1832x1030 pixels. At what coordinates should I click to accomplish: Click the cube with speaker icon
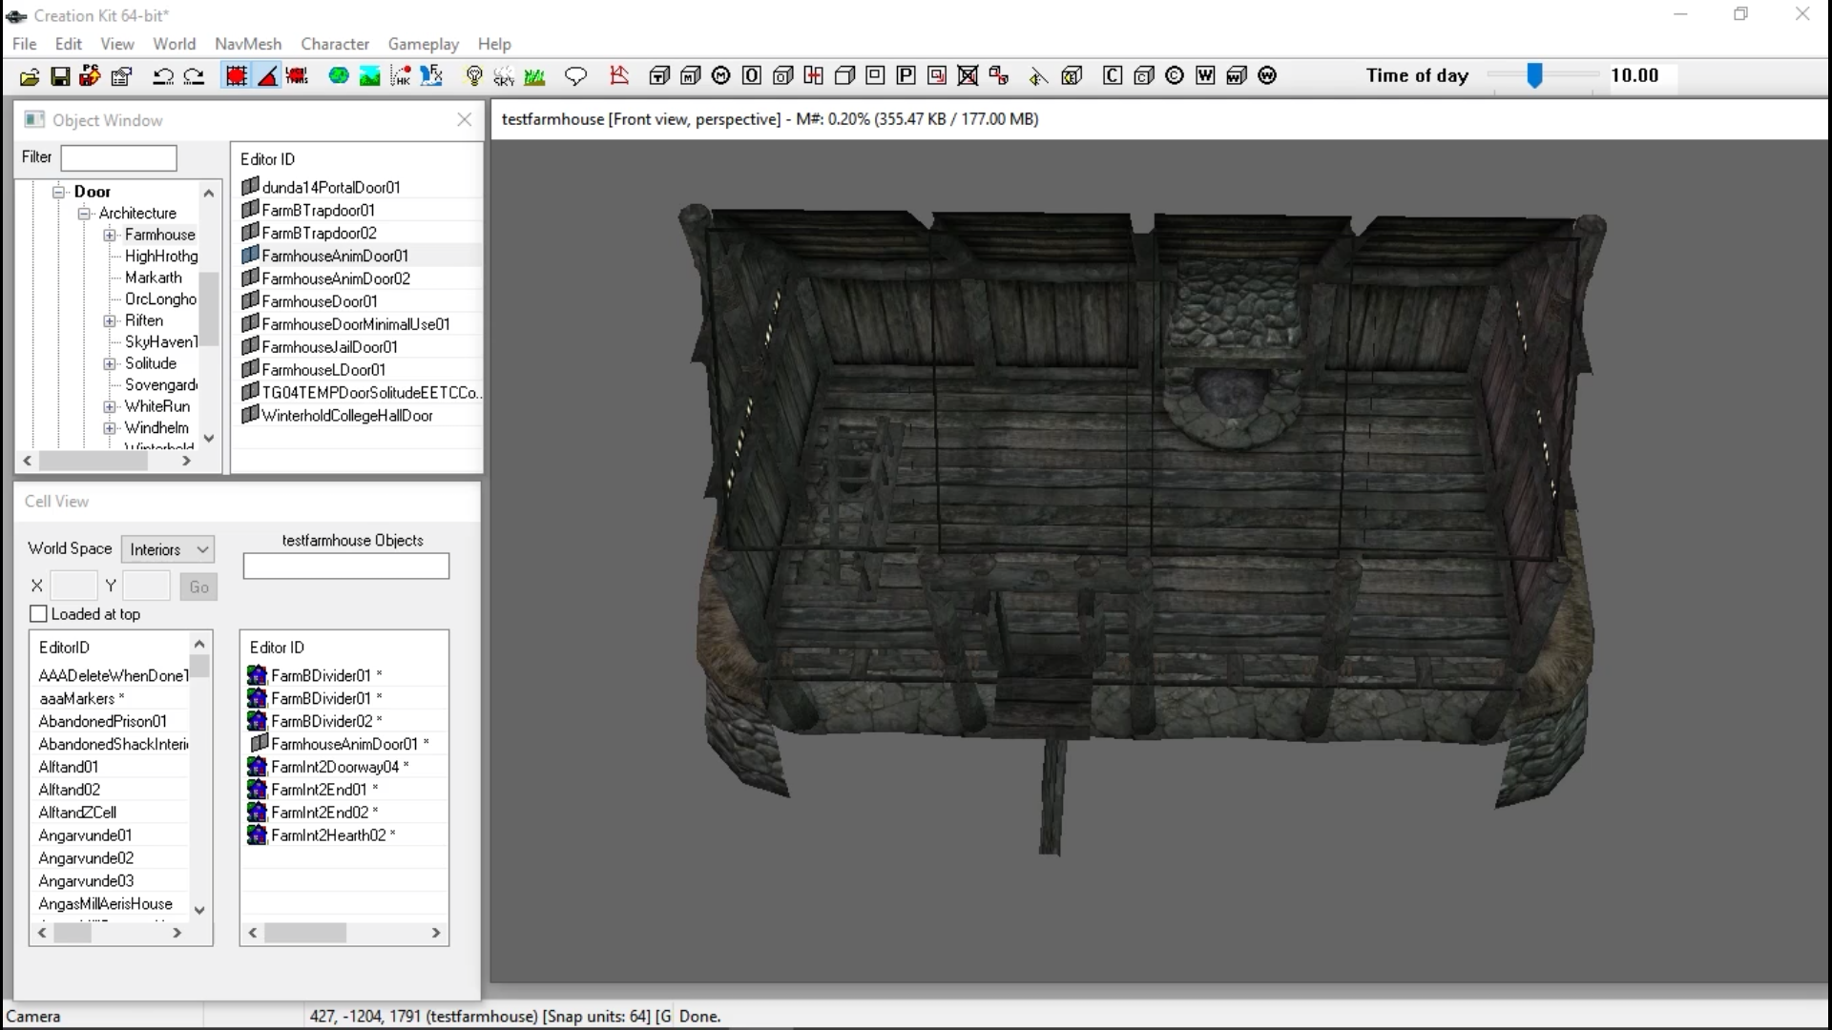click(1072, 76)
